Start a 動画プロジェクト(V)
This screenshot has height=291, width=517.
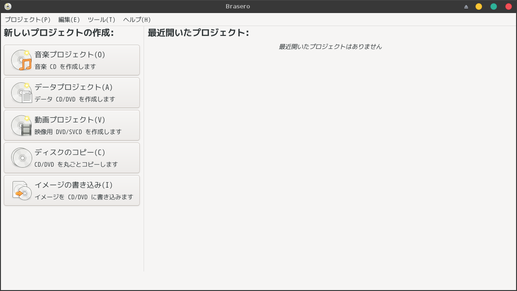tap(72, 125)
